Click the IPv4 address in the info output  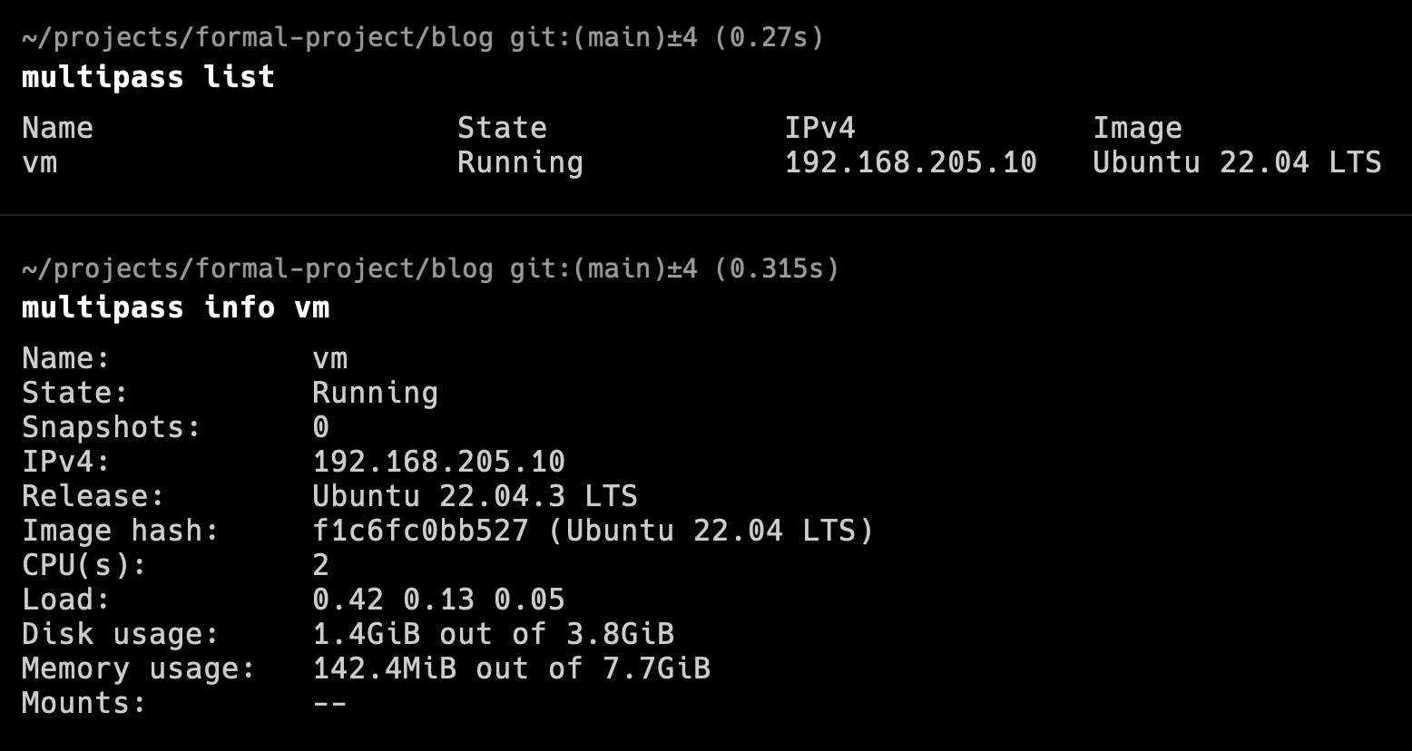[x=438, y=462]
